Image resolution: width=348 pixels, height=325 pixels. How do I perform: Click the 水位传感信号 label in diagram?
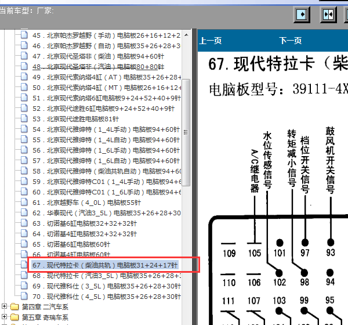click(267, 160)
